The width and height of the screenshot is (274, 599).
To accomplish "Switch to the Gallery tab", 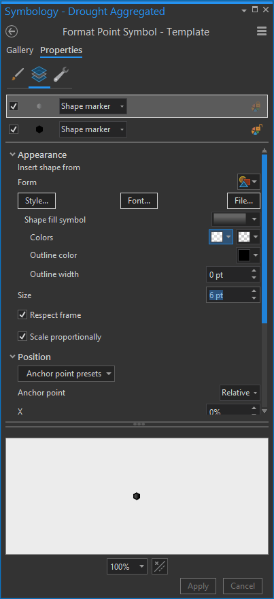I will coord(20,50).
